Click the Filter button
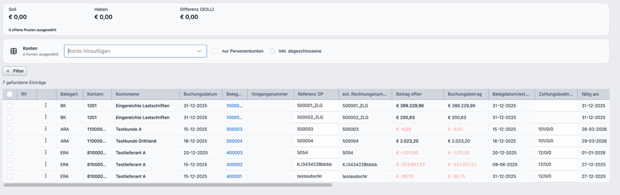The height and width of the screenshot is (195, 620). (x=15, y=71)
